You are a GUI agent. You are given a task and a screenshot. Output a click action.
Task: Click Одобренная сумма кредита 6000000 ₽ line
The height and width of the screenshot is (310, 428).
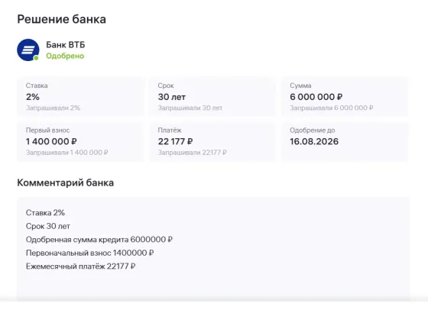click(99, 240)
